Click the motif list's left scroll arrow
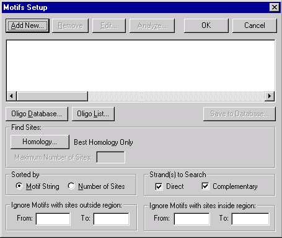 pos(11,96)
